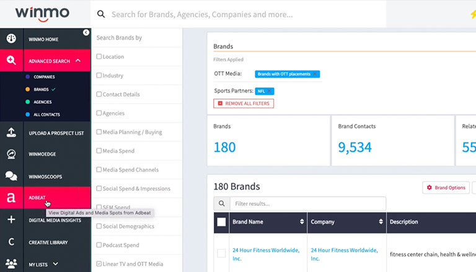Image resolution: width=476 pixels, height=272 pixels.
Task: Click the Adbeat 'a' icon
Action: [11, 198]
